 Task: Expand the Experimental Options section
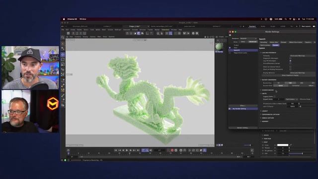261,114
